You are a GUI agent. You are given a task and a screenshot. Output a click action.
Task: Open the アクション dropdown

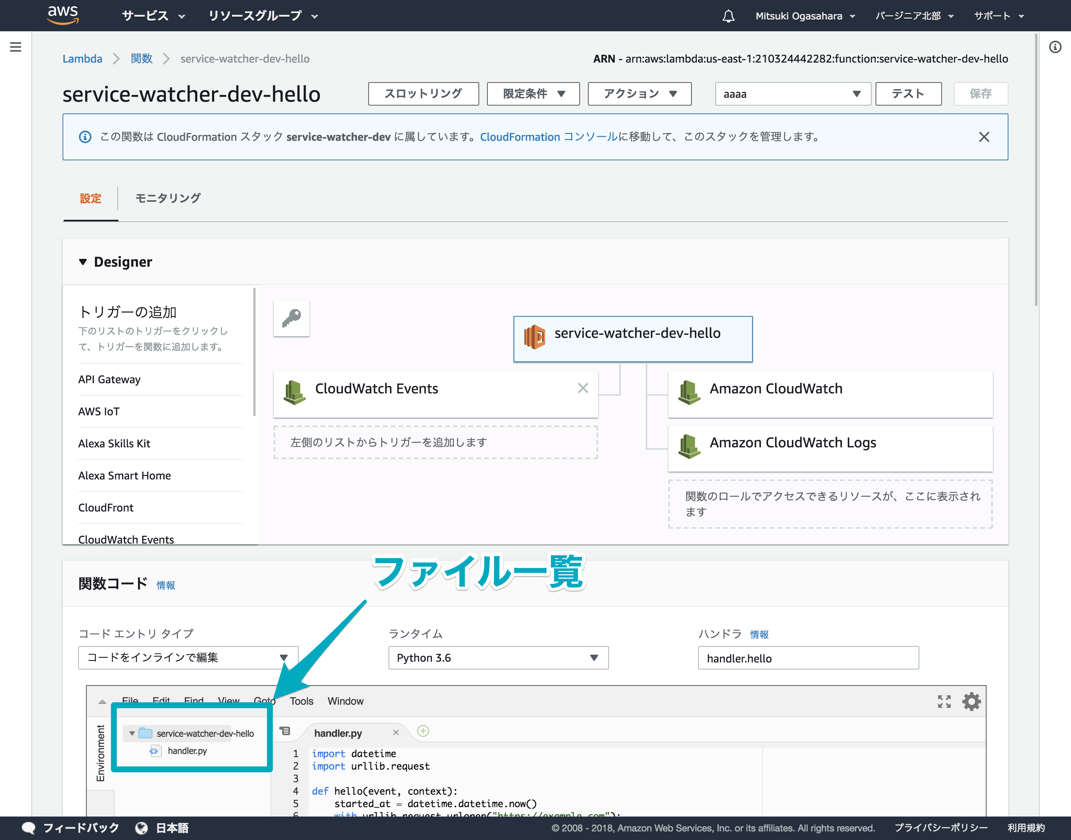639,93
